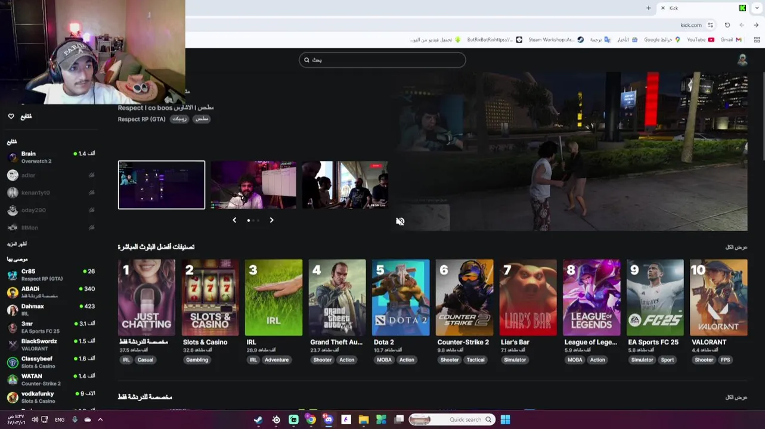
Task: Open Classybeef channel in sidebar
Action: pos(51,362)
